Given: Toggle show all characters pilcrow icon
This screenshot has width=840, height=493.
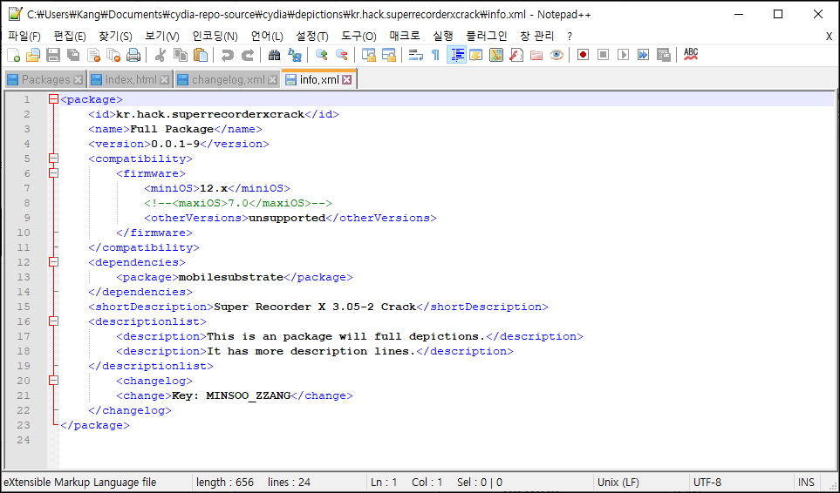Looking at the screenshot, I should click(435, 55).
